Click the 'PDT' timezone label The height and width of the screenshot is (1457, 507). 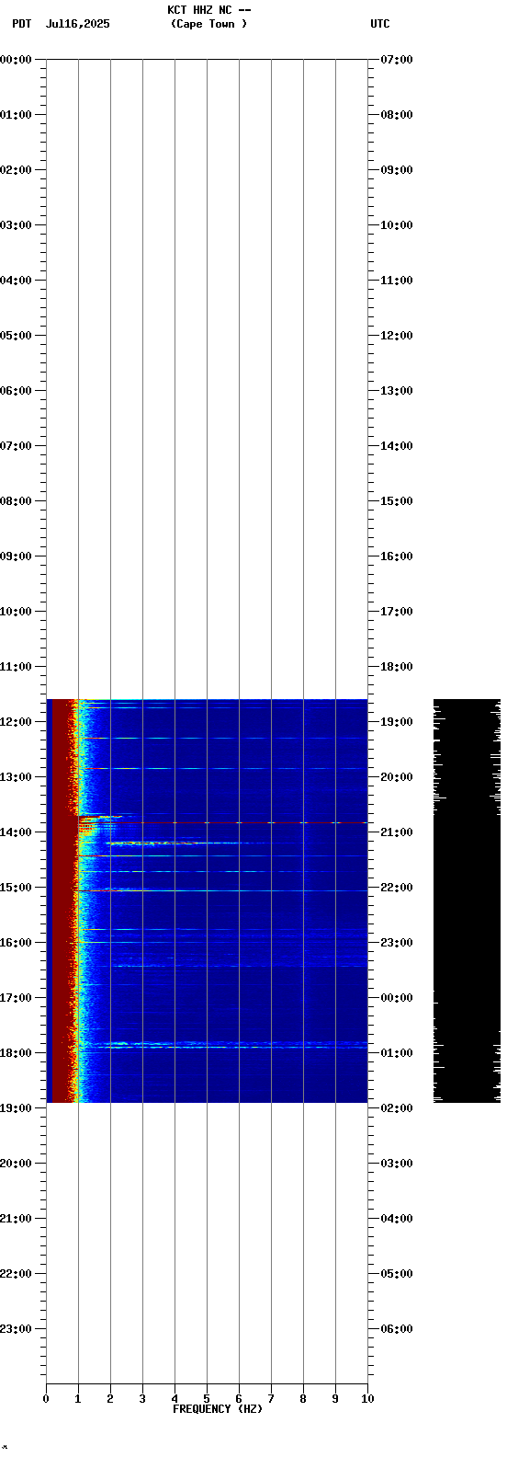pyautogui.click(x=21, y=24)
